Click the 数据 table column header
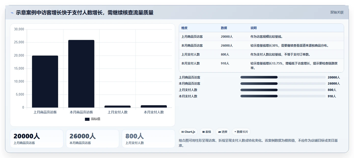The height and width of the screenshot is (158, 354). pos(224,28)
